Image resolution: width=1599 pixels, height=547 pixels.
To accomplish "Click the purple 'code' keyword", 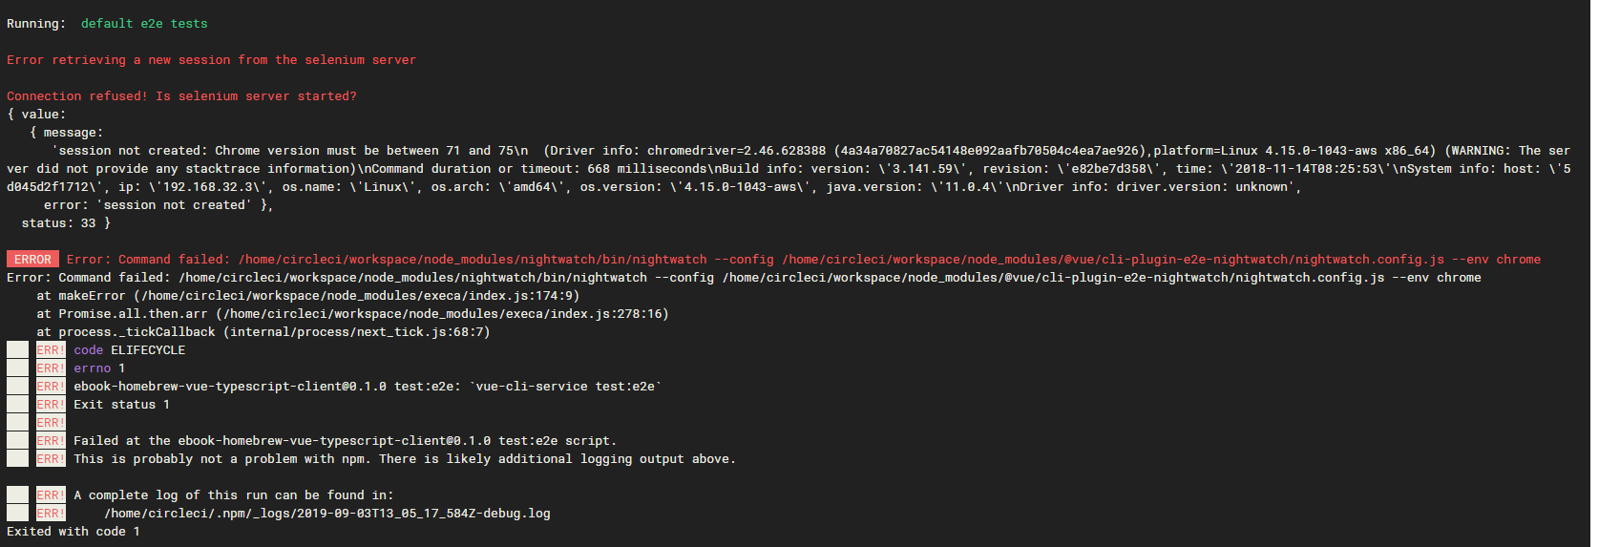I will click(x=88, y=350).
